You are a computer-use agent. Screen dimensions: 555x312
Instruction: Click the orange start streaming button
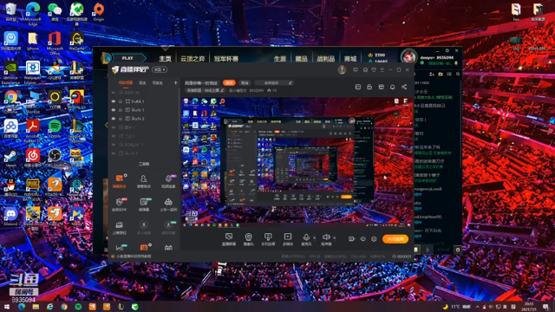(x=395, y=239)
